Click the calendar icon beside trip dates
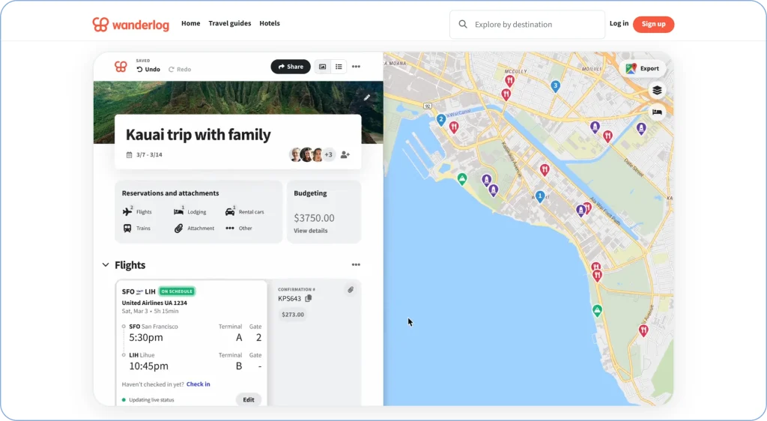Viewport: 767px width, 421px height. coord(129,154)
